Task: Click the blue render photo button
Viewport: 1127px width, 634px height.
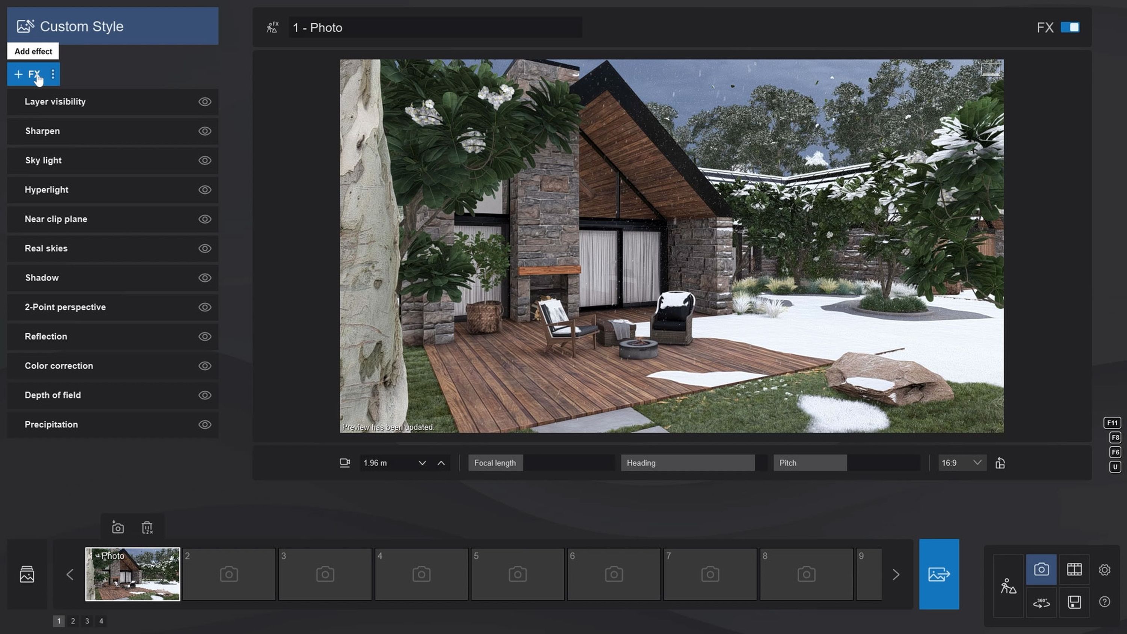Action: click(939, 574)
